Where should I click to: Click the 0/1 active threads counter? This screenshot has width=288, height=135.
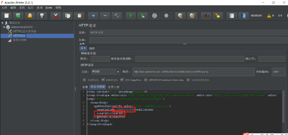point(280,16)
